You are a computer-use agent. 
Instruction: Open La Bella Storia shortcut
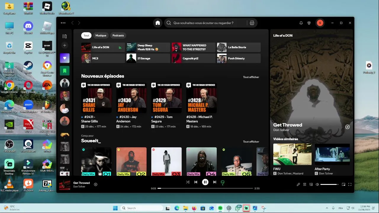(x=239, y=47)
